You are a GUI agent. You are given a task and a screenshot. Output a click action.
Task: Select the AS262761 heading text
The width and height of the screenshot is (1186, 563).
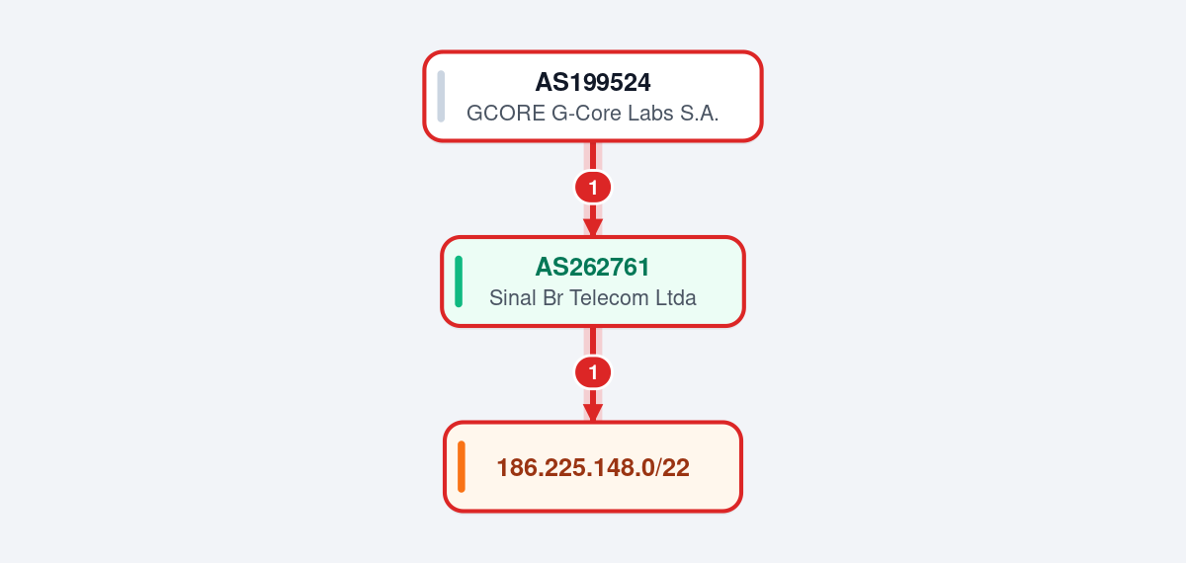coord(593,267)
